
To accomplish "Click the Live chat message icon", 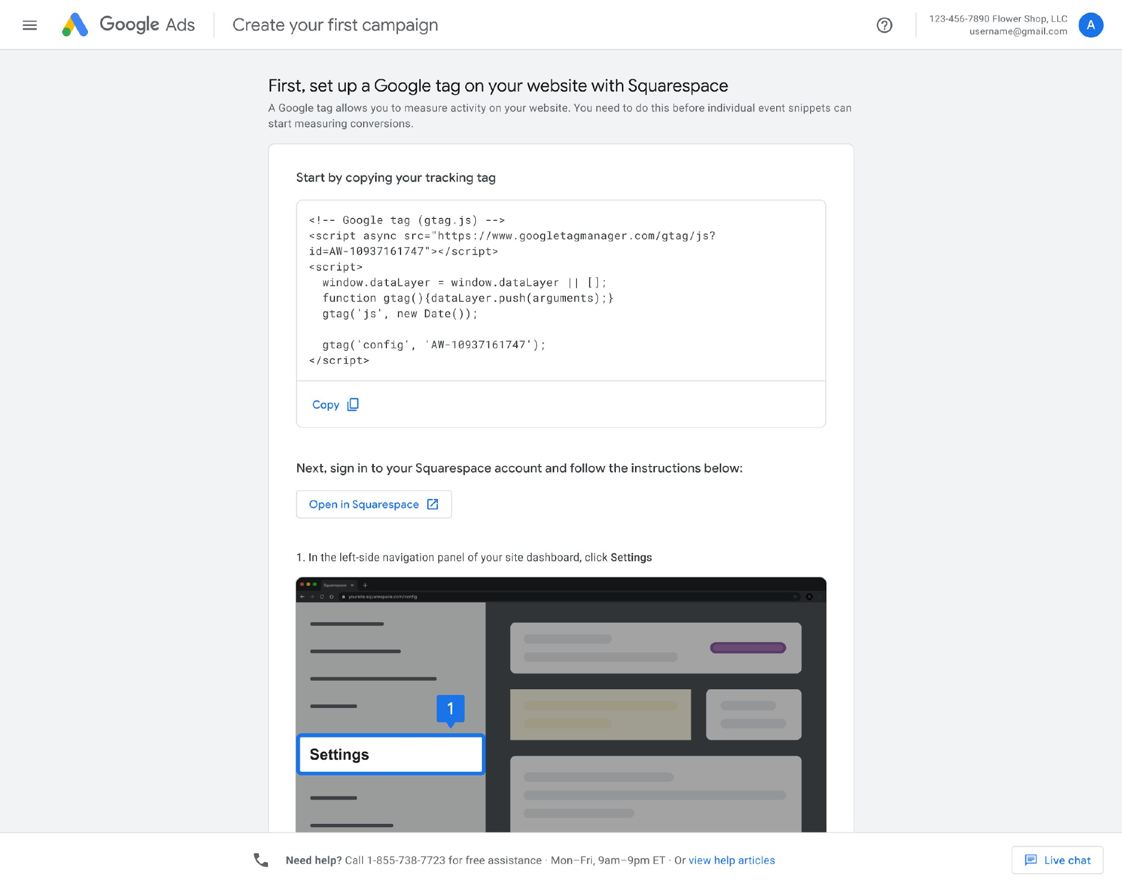I will point(1030,860).
